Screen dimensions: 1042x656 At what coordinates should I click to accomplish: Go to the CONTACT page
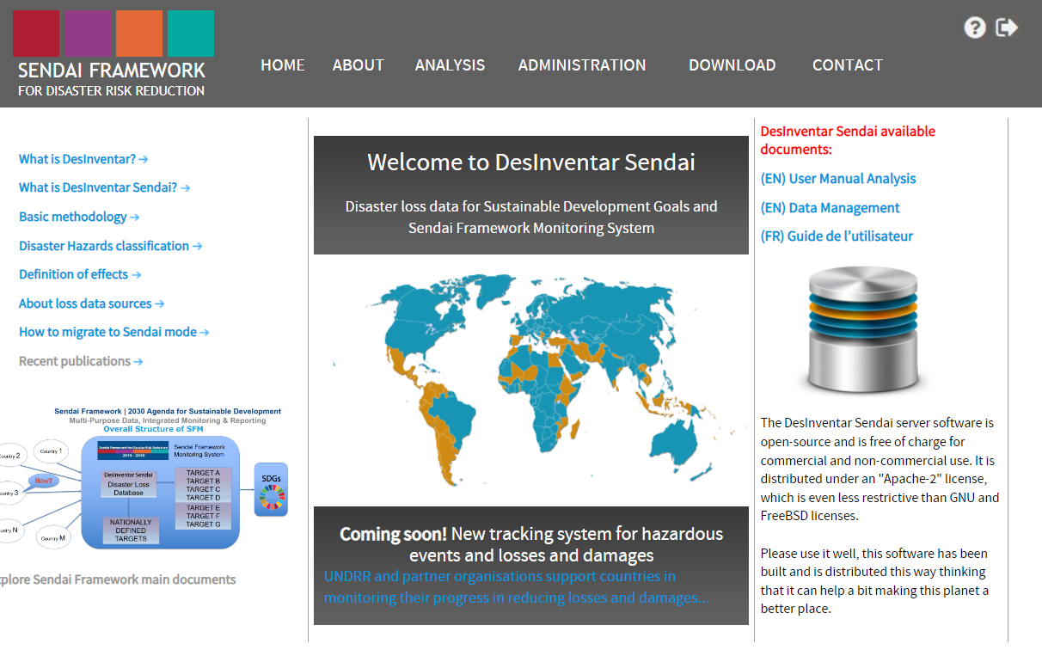[x=847, y=65]
